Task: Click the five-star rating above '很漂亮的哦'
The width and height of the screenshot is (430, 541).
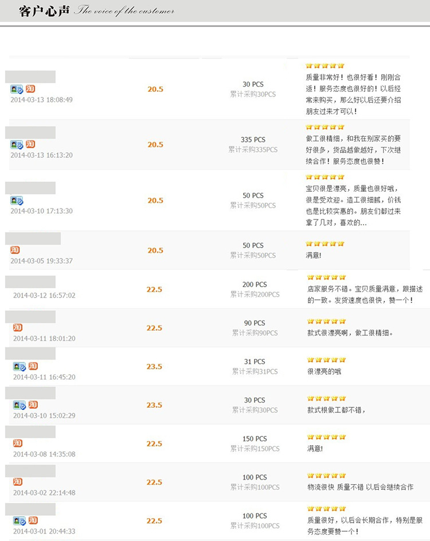Action: [326, 360]
